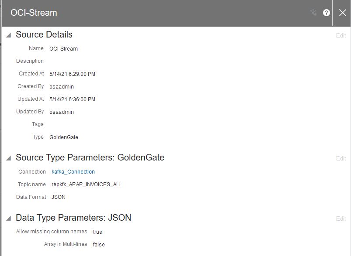The width and height of the screenshot is (351, 256).
Task: Click the Source Details heading
Action: 44,34
